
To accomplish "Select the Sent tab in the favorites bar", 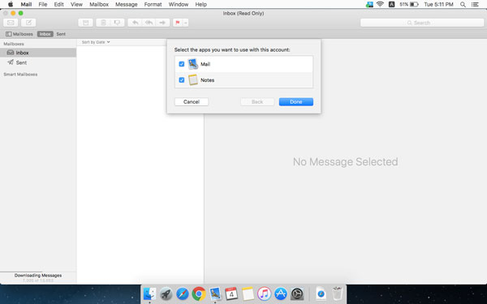I will pos(61,34).
